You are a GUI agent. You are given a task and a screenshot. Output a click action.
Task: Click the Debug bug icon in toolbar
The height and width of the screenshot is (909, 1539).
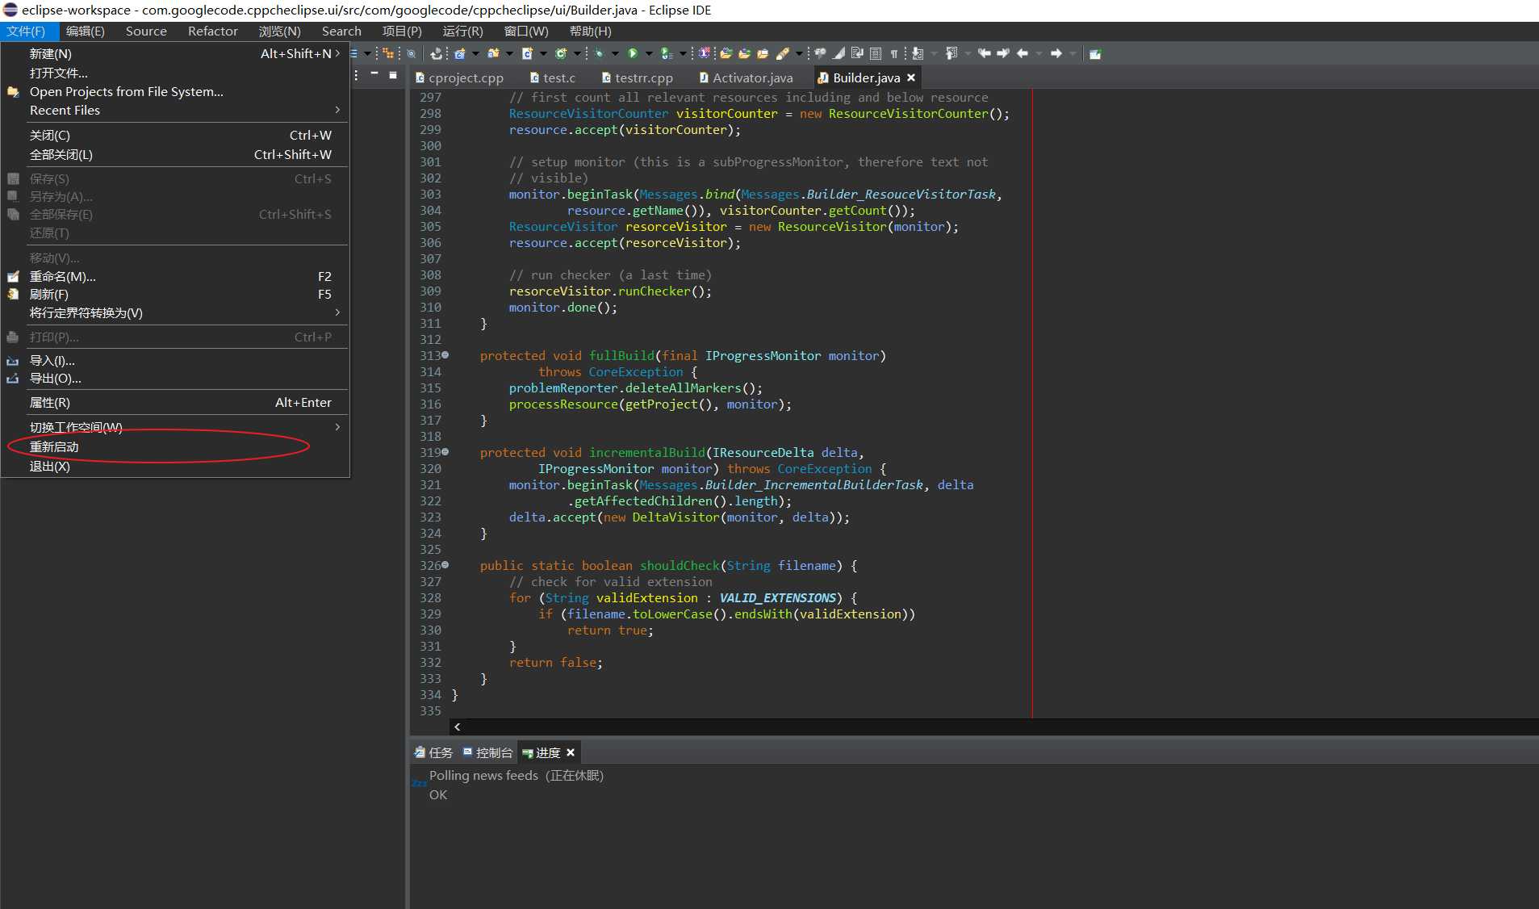[598, 53]
